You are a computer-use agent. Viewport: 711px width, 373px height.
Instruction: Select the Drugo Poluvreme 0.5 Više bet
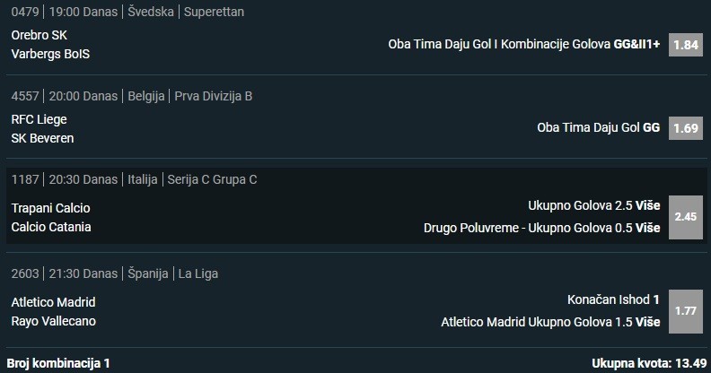click(541, 228)
